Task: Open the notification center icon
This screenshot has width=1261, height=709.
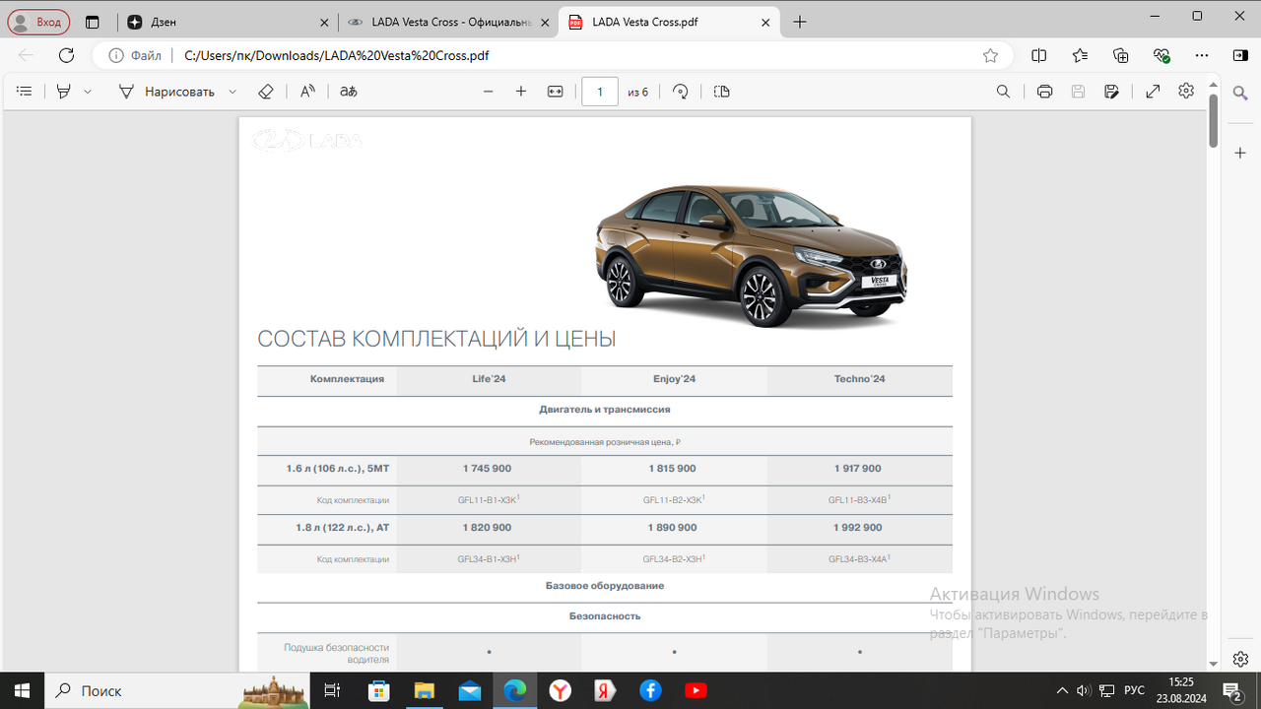Action: click(x=1231, y=691)
